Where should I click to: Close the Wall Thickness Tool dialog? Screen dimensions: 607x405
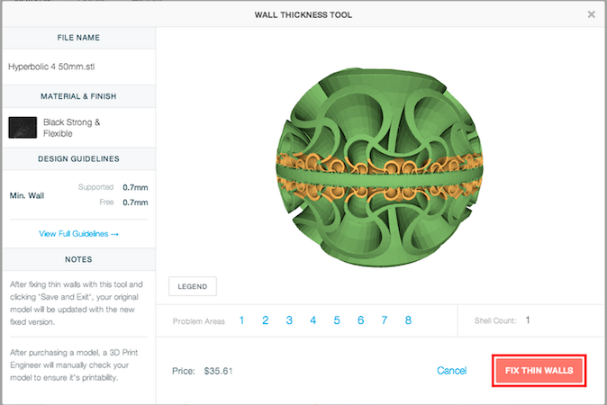(x=591, y=14)
